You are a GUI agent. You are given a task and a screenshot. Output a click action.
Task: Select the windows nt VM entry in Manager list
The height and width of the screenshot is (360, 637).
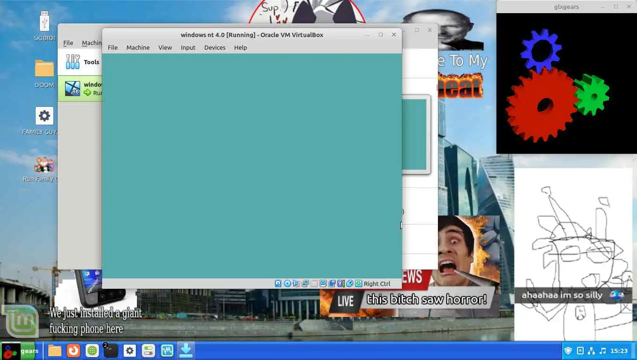pos(80,88)
